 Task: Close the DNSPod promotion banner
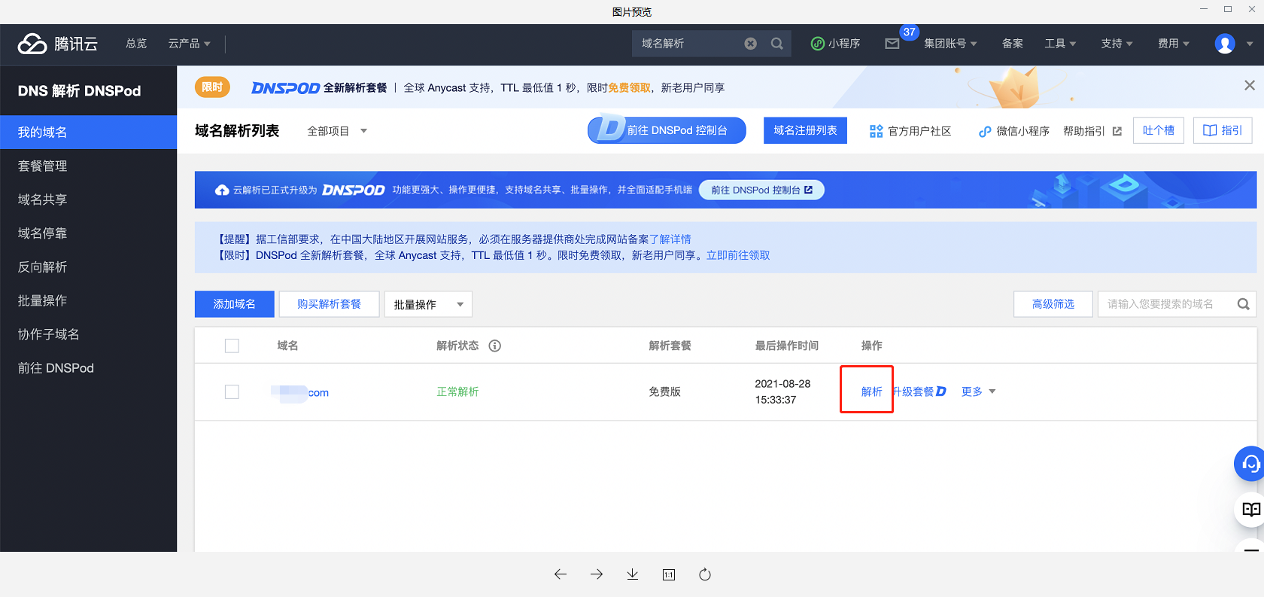coord(1250,86)
